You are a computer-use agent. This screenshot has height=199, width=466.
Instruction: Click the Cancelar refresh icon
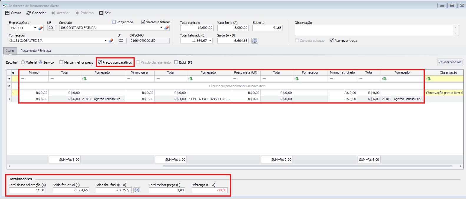coord(29,13)
